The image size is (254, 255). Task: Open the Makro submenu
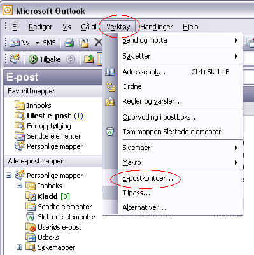pyautogui.click(x=180, y=162)
